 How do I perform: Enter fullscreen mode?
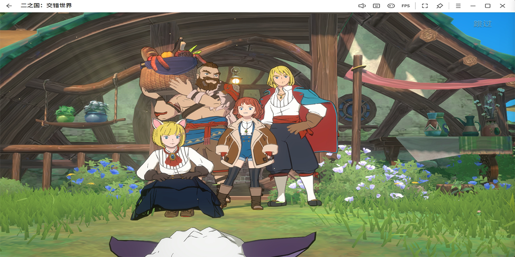(425, 6)
